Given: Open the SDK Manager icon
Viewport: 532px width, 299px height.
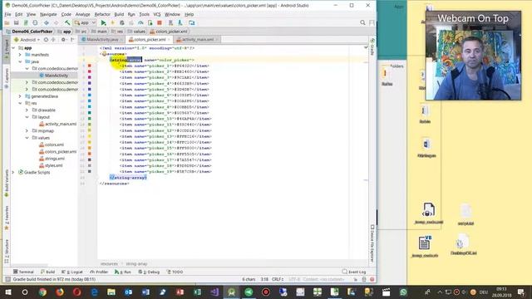Looking at the screenshot, I should (180, 22).
